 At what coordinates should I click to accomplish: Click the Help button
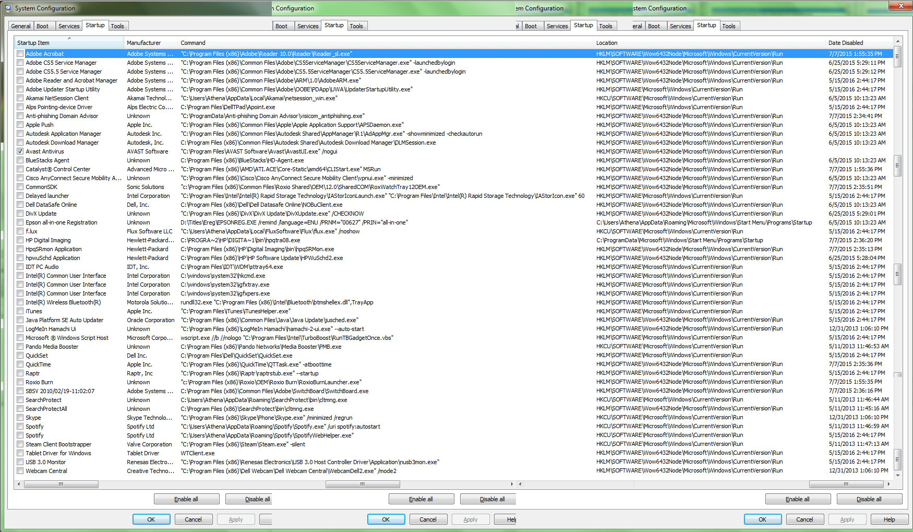tap(889, 519)
